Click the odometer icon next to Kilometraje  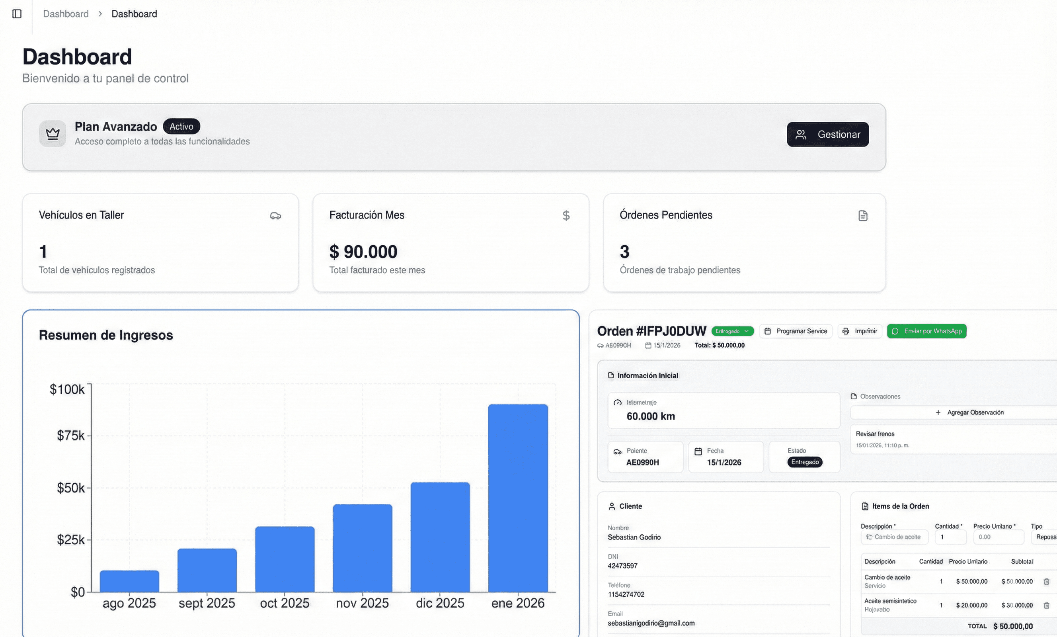(x=618, y=403)
